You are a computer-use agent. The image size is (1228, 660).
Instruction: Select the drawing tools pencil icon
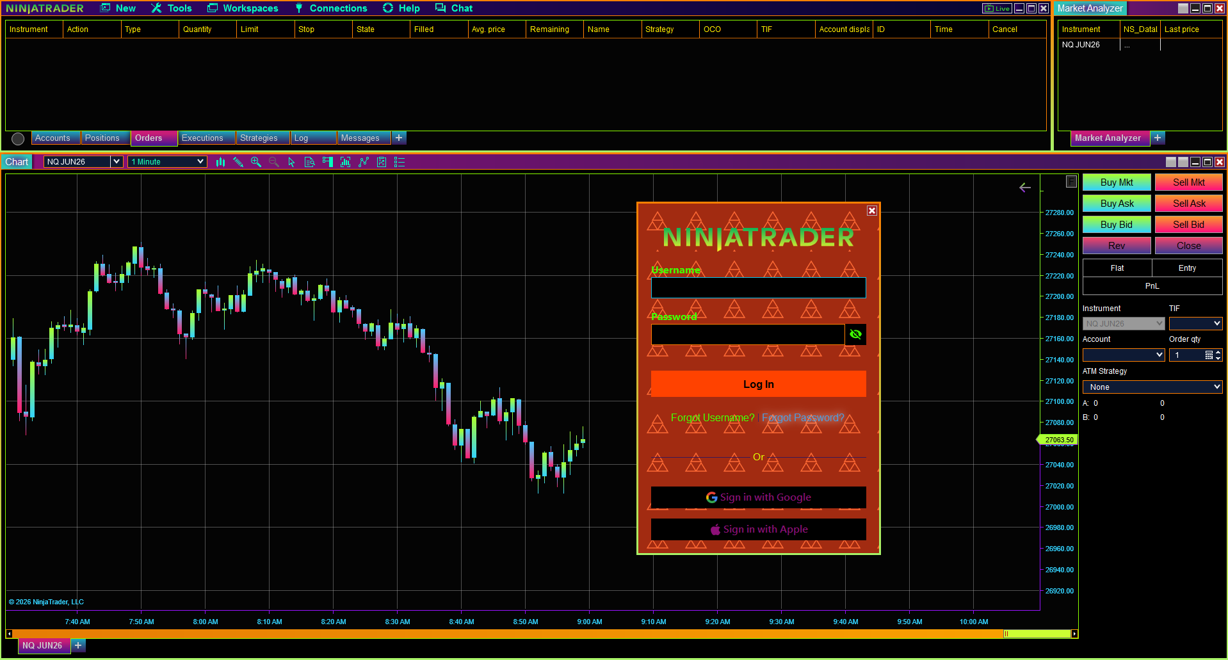click(x=238, y=162)
